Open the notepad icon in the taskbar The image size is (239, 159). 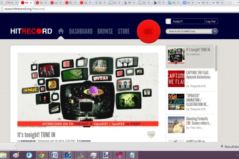tap(132, 155)
